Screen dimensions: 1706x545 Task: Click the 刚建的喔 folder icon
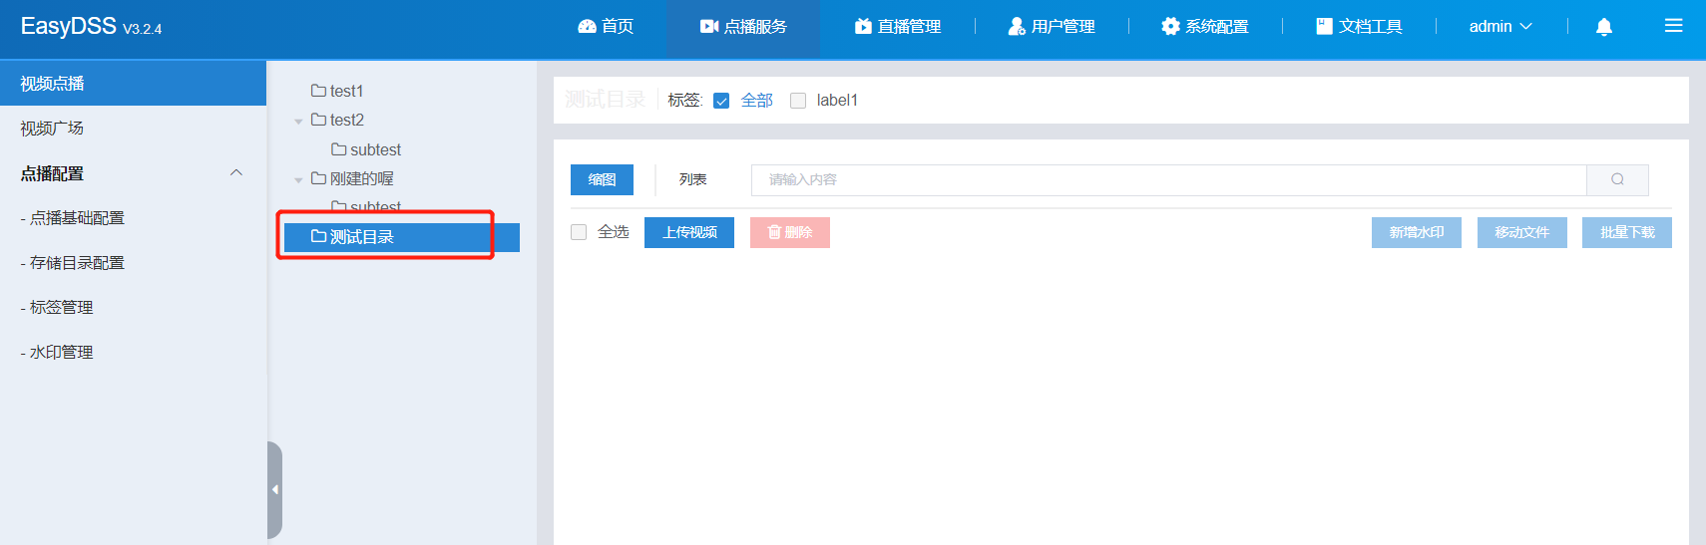(x=319, y=178)
